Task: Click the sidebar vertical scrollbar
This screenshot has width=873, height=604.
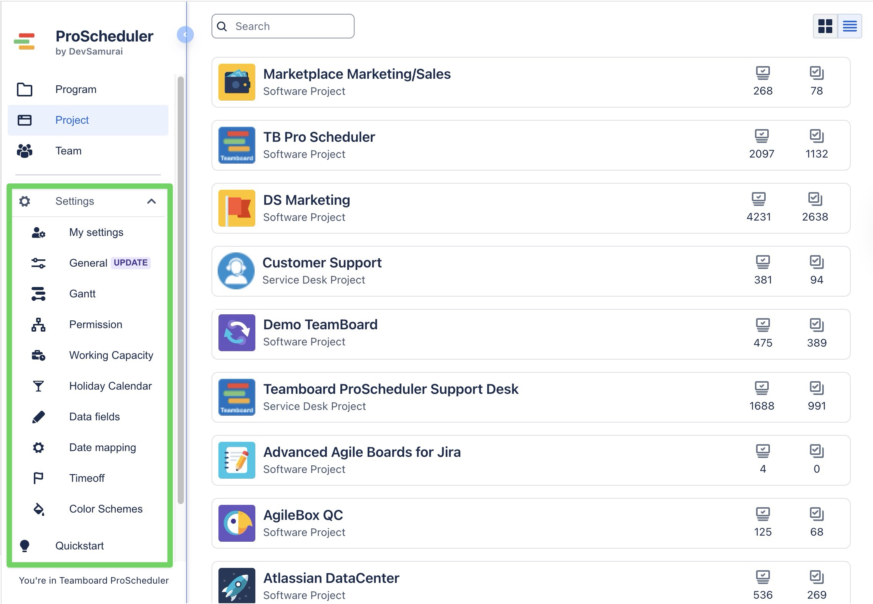Action: pyautogui.click(x=180, y=290)
